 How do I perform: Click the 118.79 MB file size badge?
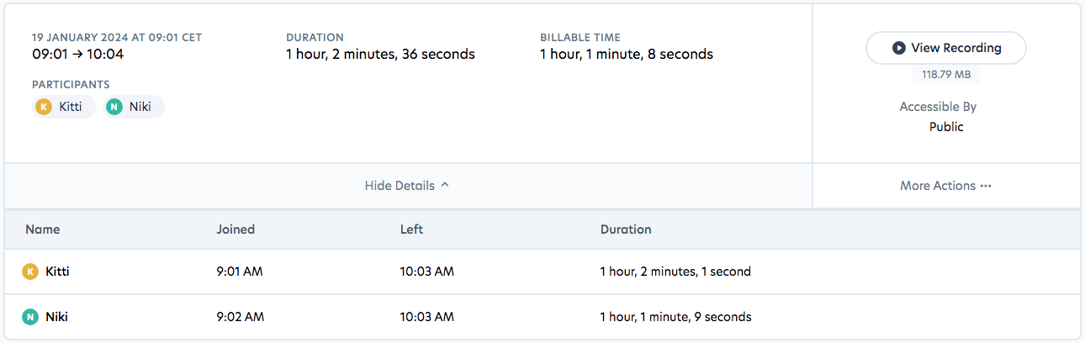click(x=945, y=75)
